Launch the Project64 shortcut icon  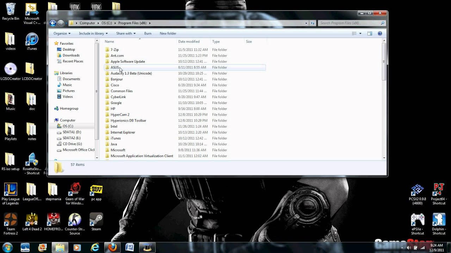439,194
